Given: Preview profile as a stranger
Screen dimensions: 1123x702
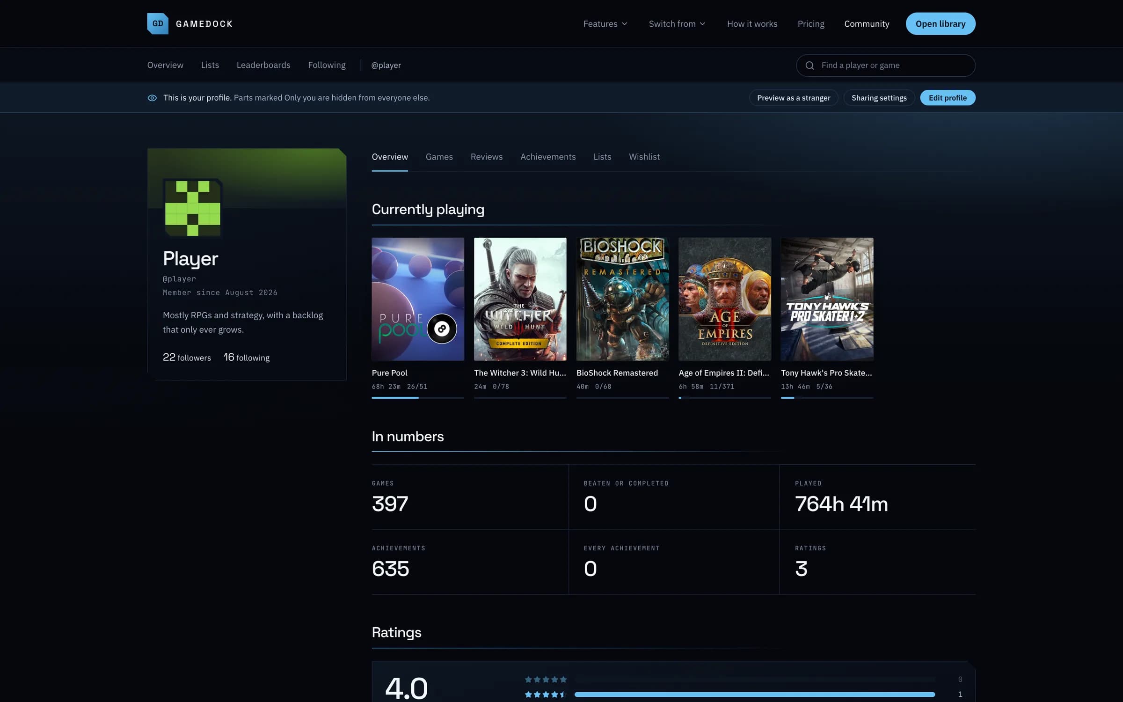Looking at the screenshot, I should click(x=794, y=98).
